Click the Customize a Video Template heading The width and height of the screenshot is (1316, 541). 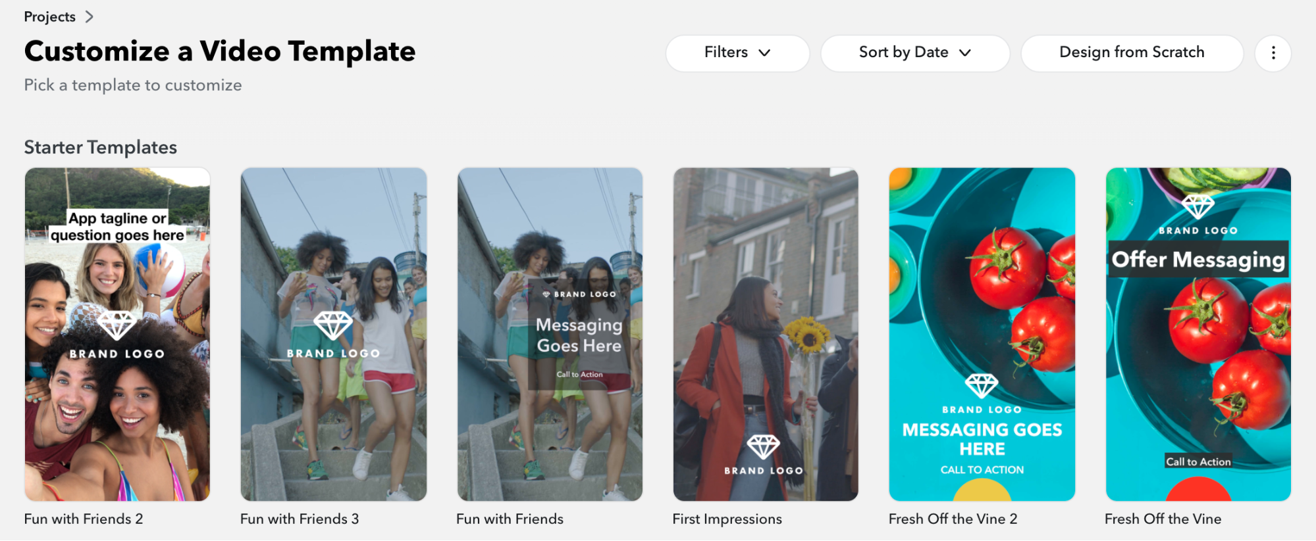(219, 51)
